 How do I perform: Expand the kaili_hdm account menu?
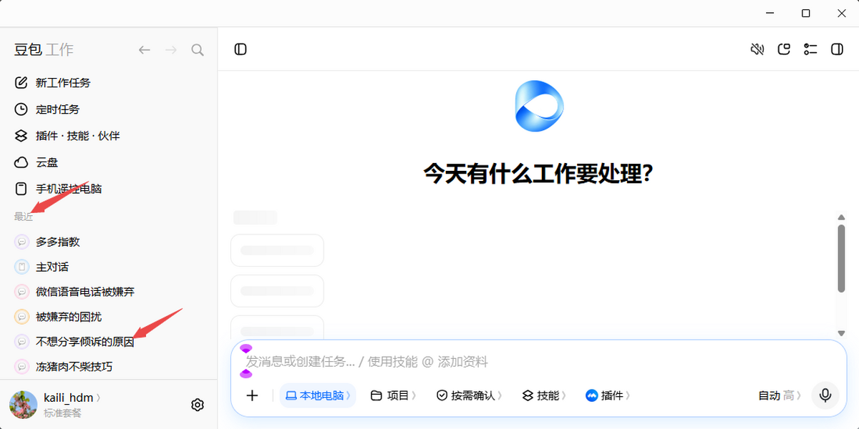point(72,398)
